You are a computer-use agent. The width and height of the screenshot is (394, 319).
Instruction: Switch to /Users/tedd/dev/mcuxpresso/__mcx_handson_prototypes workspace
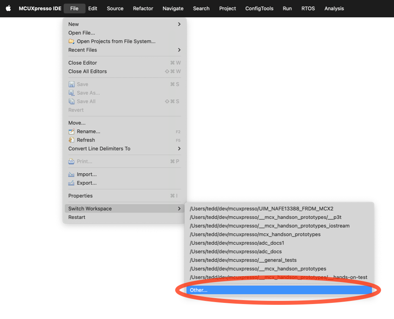click(279, 269)
